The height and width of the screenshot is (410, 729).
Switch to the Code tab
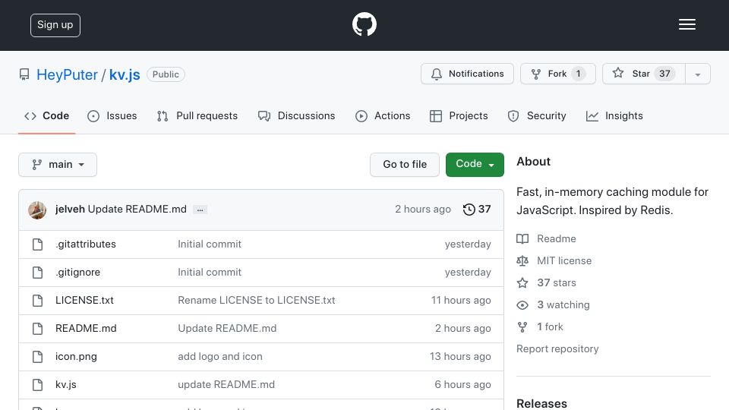[x=46, y=115]
